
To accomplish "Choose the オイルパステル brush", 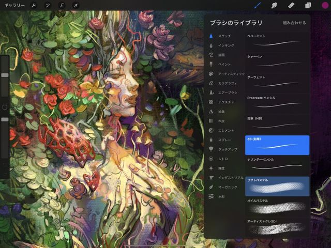I will pos(277,207).
